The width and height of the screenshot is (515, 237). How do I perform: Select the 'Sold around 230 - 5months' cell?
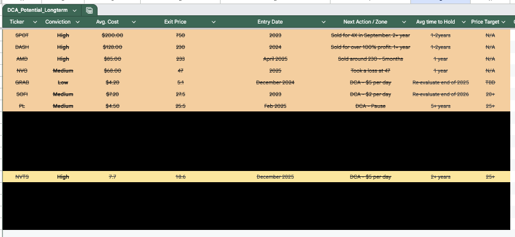pyautogui.click(x=371, y=59)
